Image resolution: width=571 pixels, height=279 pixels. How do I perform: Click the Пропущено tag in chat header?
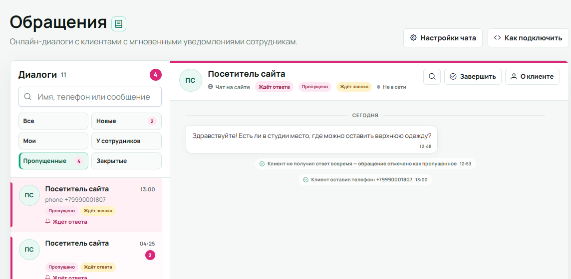point(315,87)
